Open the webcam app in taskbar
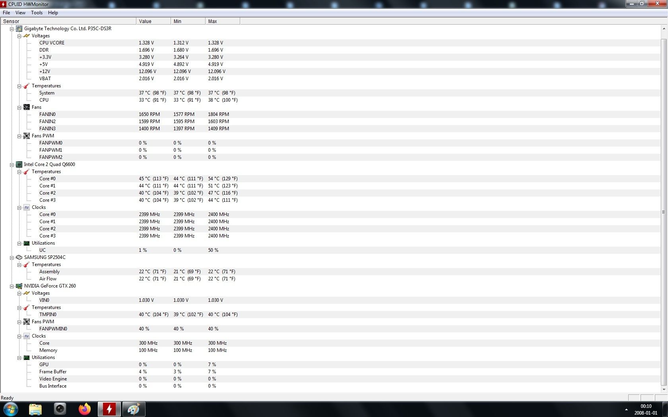668x417 pixels. (x=60, y=409)
